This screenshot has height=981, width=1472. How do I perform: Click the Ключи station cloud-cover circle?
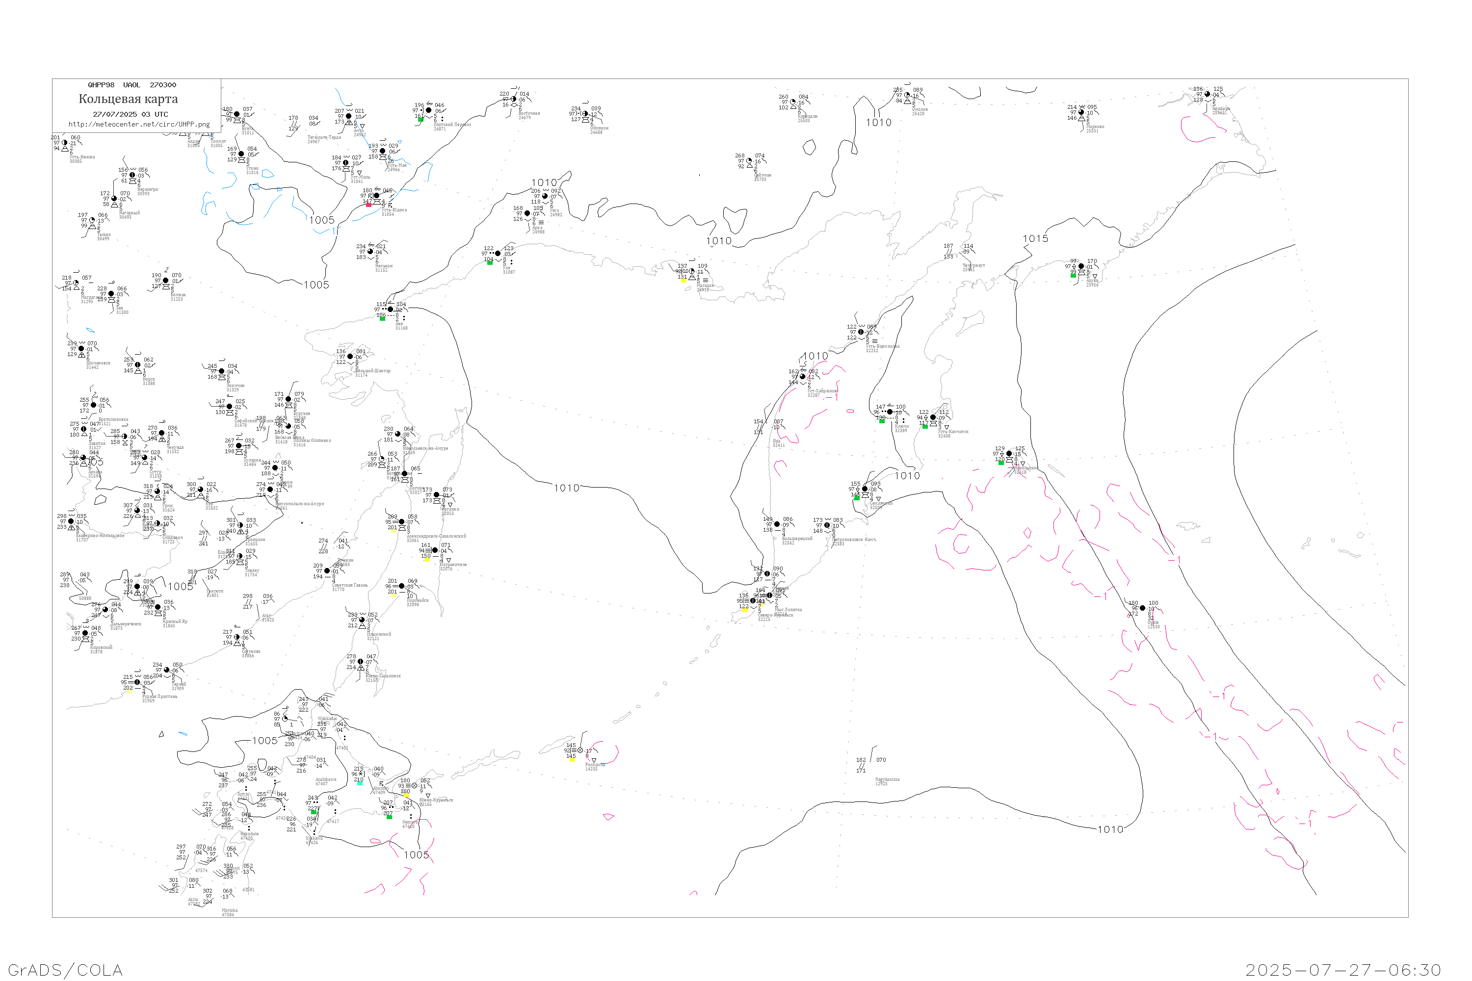click(x=889, y=412)
